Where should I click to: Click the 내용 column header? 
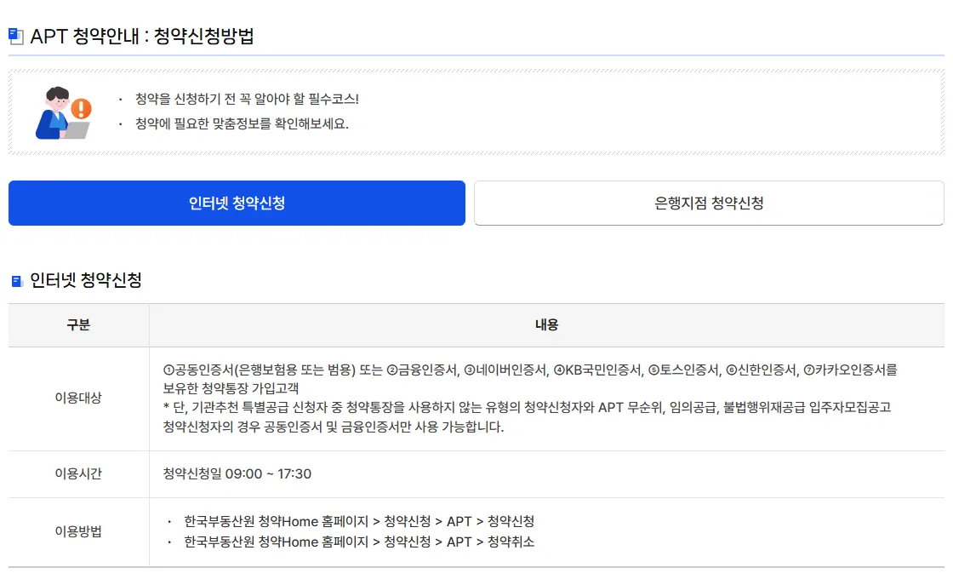(x=546, y=324)
